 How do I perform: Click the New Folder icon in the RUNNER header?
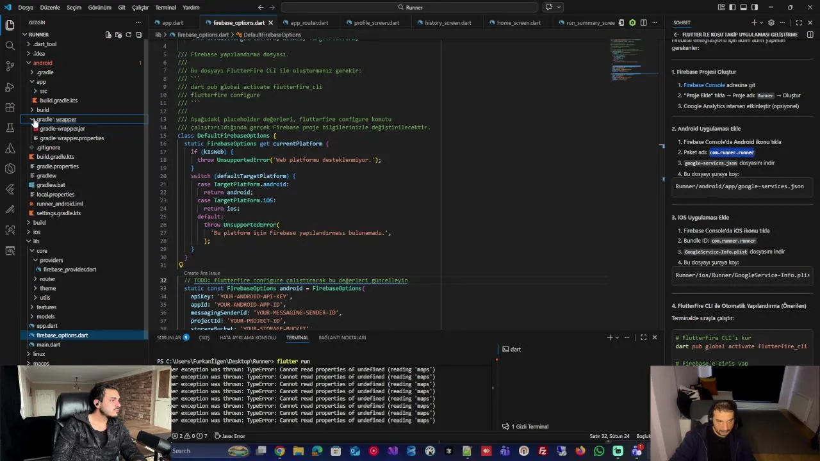point(119,35)
